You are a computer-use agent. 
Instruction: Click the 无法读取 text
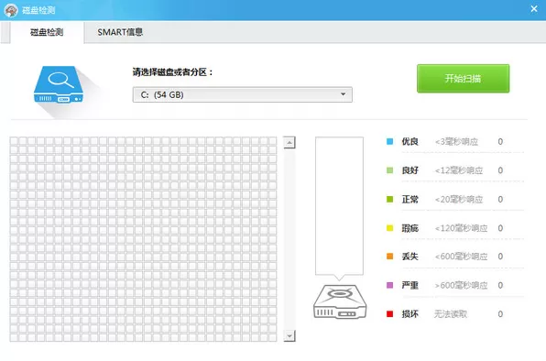point(451,314)
